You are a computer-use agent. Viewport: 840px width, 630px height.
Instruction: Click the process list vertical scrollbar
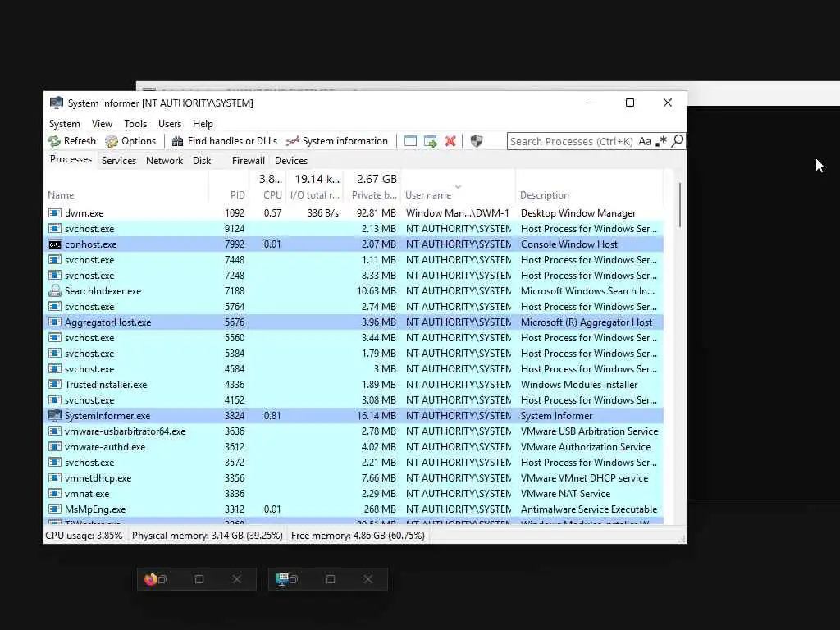pos(680,205)
